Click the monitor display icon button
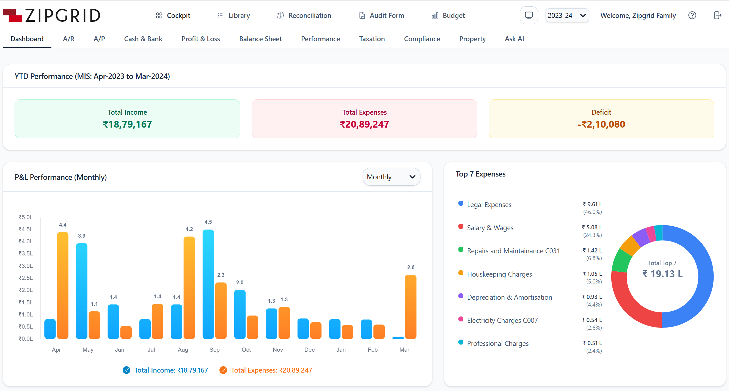The height and width of the screenshot is (391, 729). click(x=529, y=15)
